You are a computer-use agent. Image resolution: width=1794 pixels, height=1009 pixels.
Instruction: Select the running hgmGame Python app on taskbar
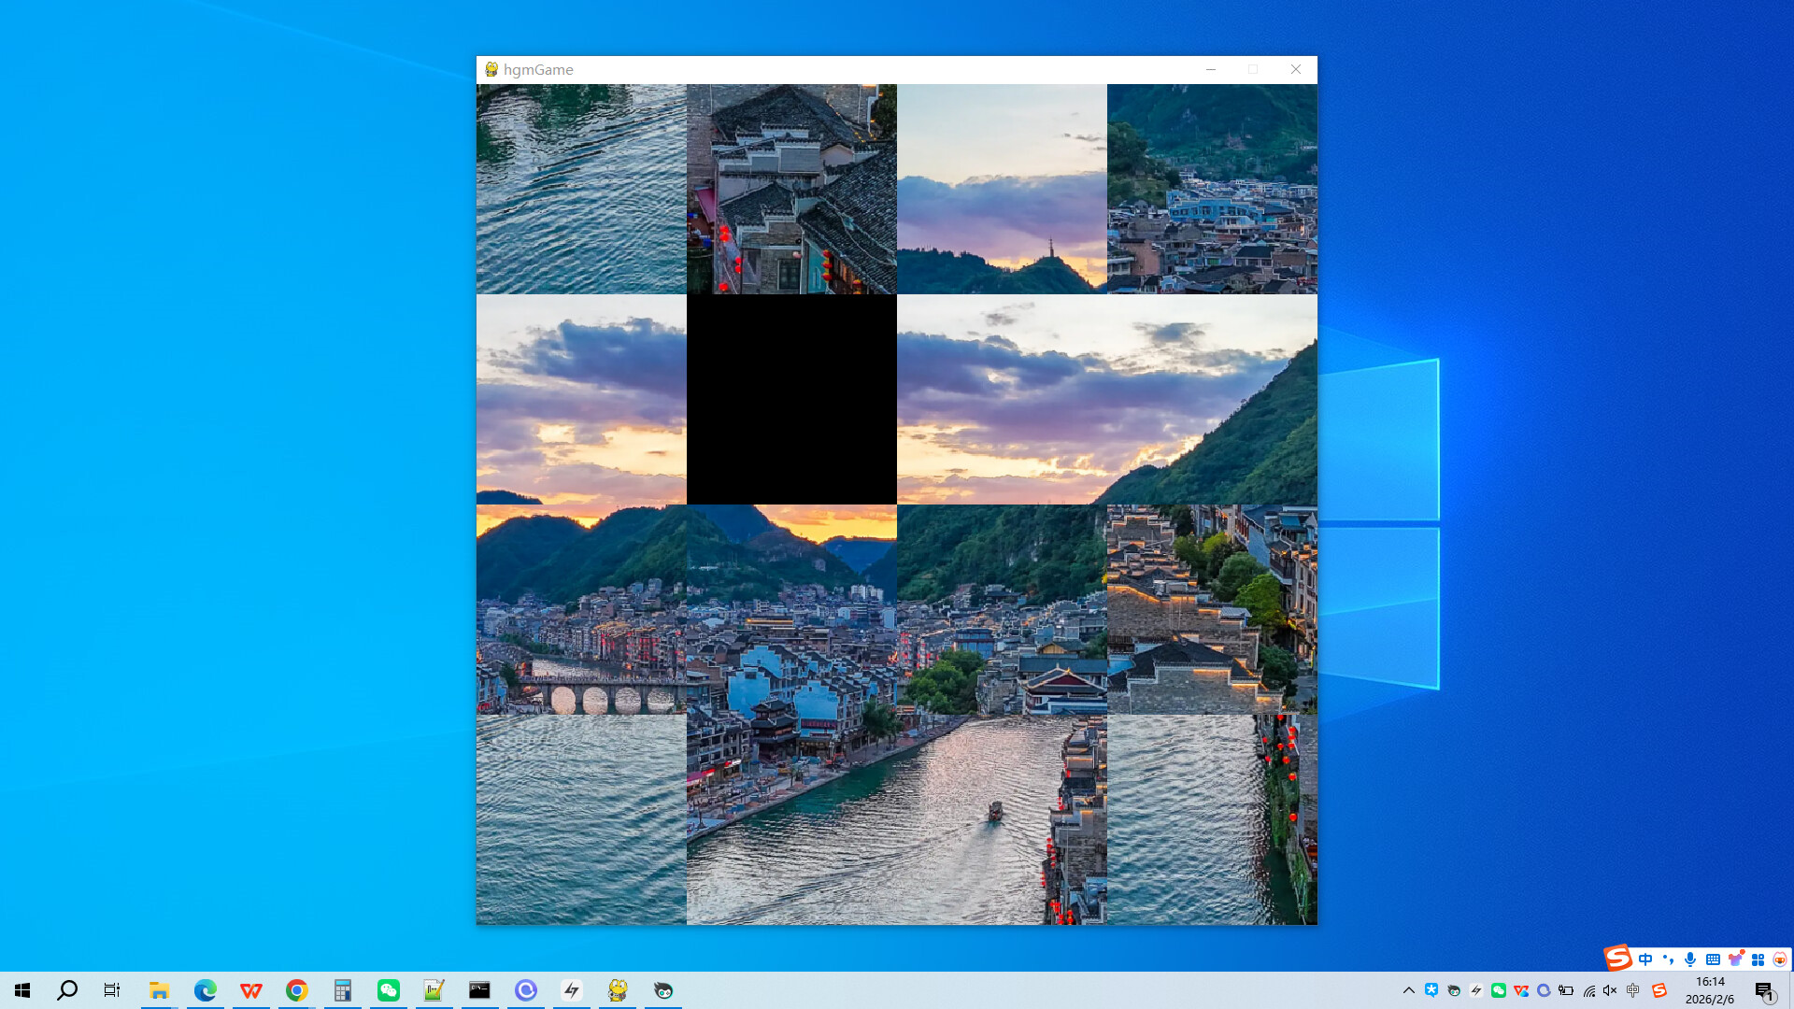[x=618, y=991]
